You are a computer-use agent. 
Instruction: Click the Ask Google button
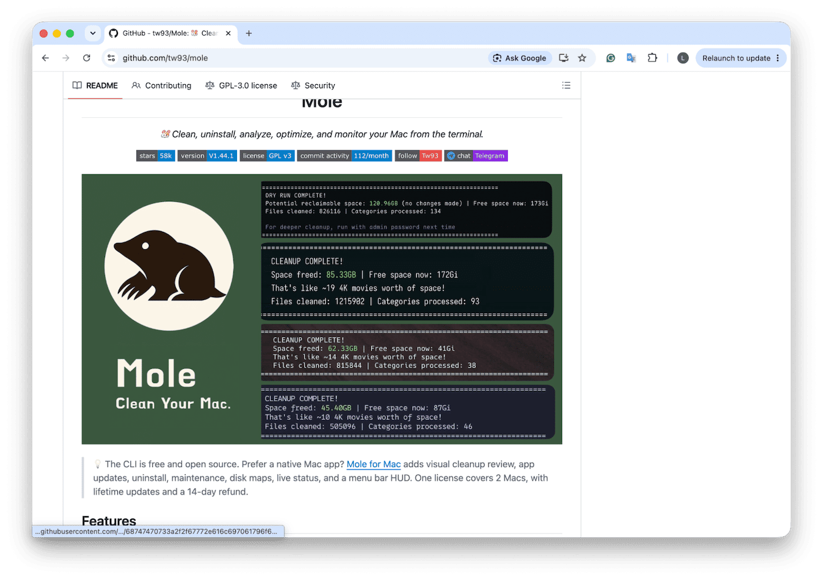pos(520,58)
